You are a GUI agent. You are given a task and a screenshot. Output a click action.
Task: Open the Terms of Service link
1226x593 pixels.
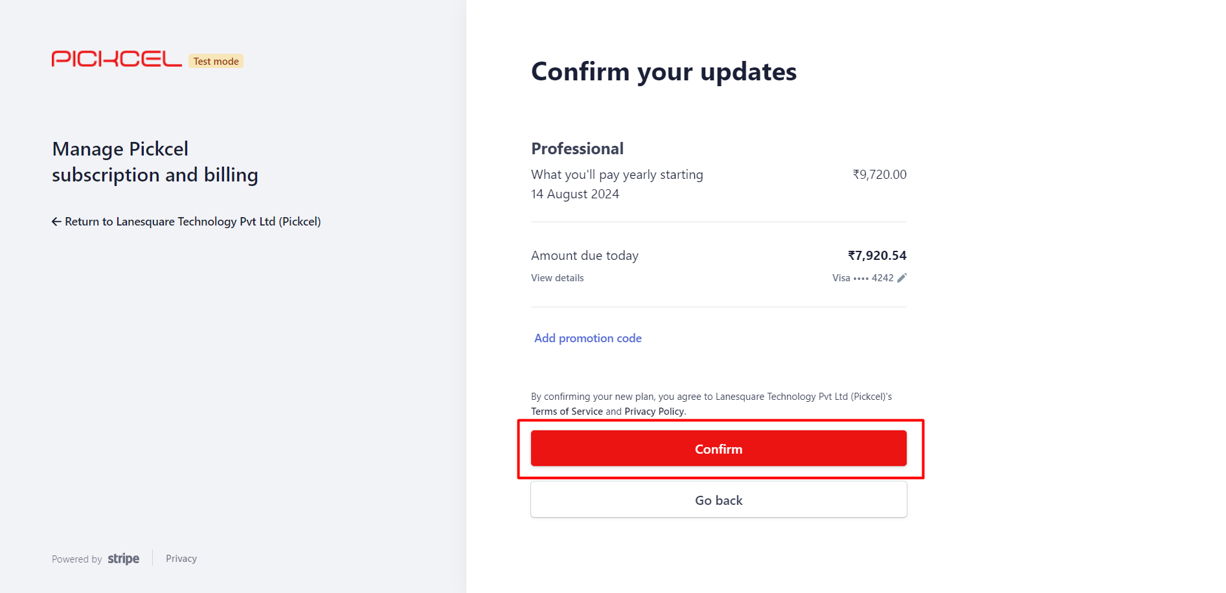click(x=567, y=412)
